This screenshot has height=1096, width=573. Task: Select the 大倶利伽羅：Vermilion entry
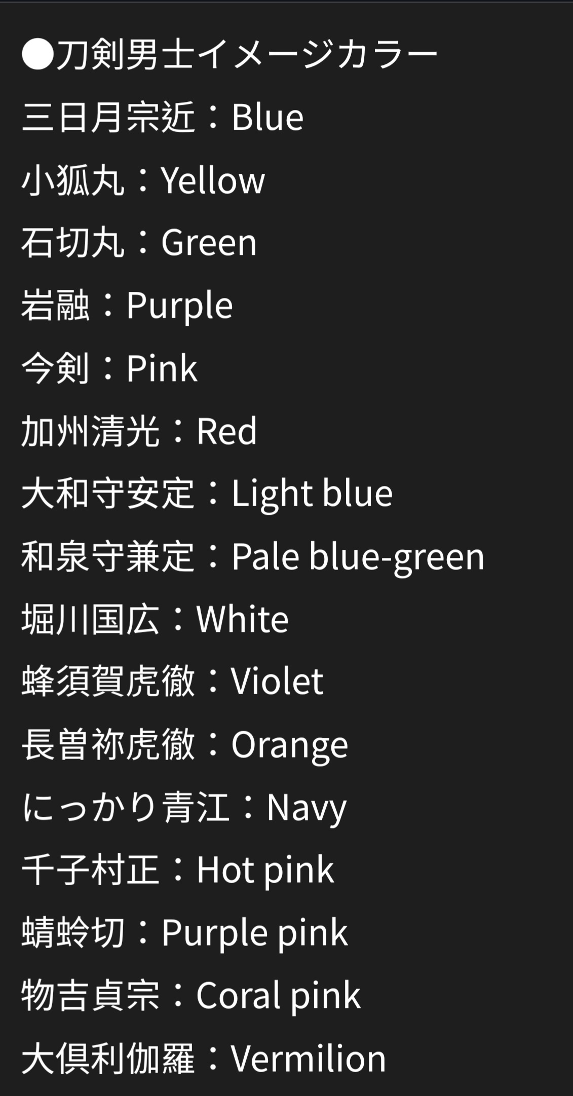[x=204, y=1058]
